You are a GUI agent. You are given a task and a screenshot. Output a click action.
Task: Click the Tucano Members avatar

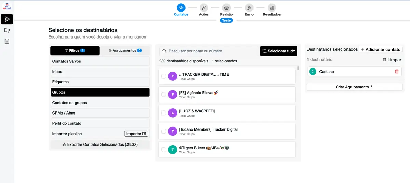pos(173,131)
